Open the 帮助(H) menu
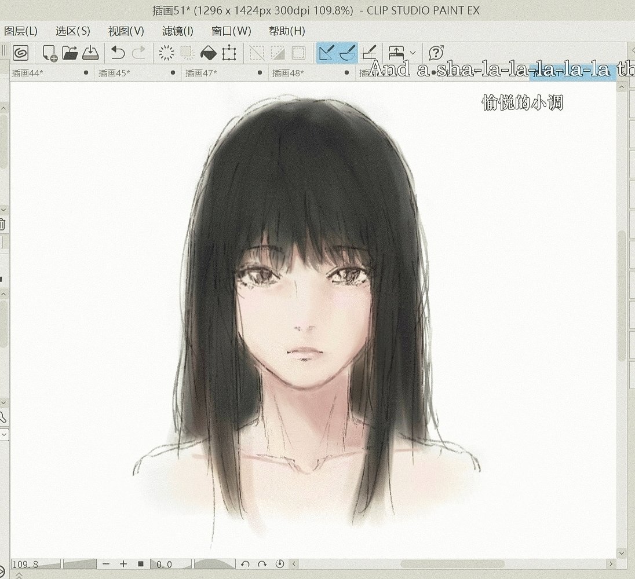This screenshot has height=579, width=635. [287, 31]
